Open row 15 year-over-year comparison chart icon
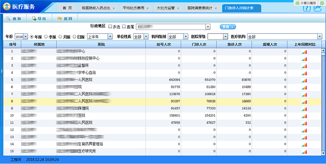326x164 pixels. click(x=304, y=152)
